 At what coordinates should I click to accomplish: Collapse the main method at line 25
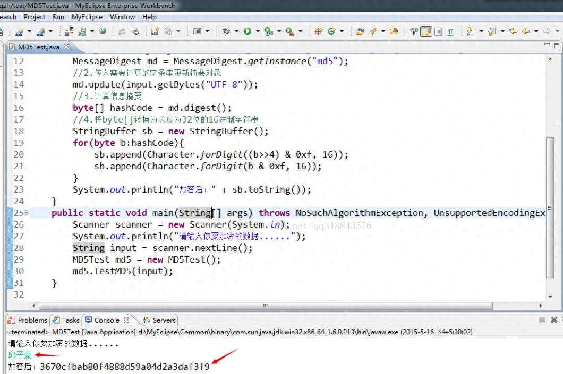tap(27, 213)
